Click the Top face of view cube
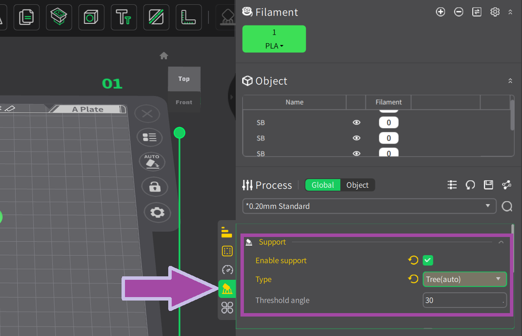 click(184, 79)
